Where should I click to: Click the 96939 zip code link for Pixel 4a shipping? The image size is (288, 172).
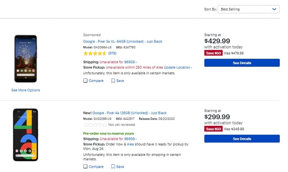point(130,139)
